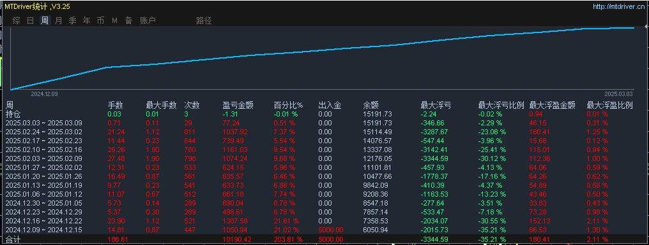Click the 2025.03.03 end date on chart
This screenshot has width=649, height=245.
618,94
